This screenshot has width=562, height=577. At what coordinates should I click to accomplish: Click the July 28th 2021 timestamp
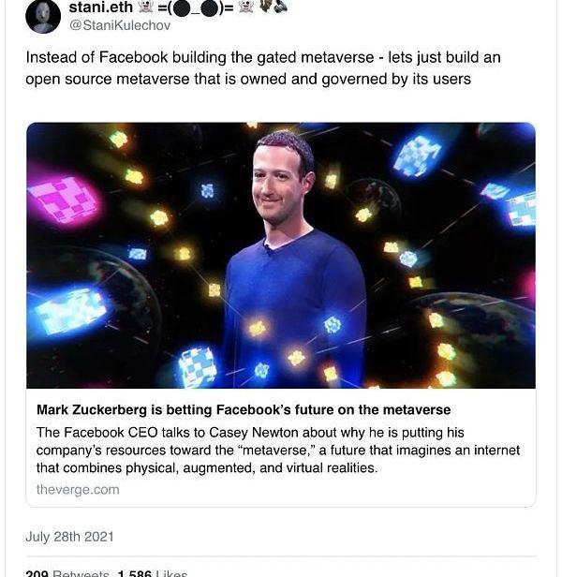coord(69,537)
